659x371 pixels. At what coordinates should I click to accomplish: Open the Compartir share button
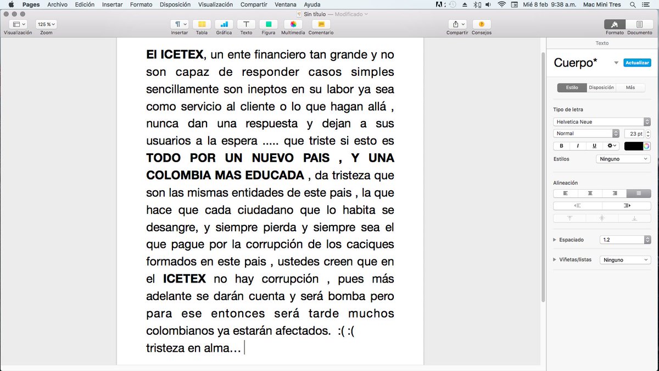[457, 24]
